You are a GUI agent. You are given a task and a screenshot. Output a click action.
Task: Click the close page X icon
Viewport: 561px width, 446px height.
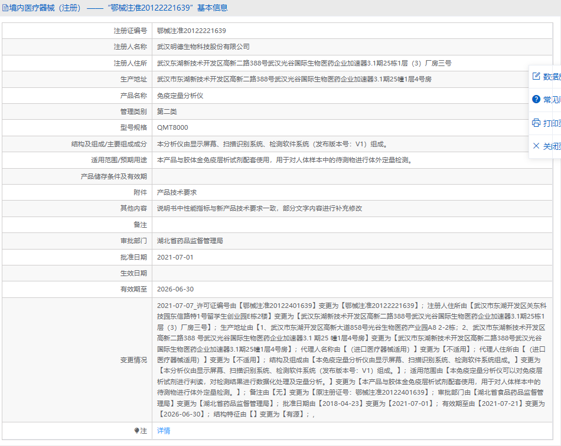click(536, 146)
